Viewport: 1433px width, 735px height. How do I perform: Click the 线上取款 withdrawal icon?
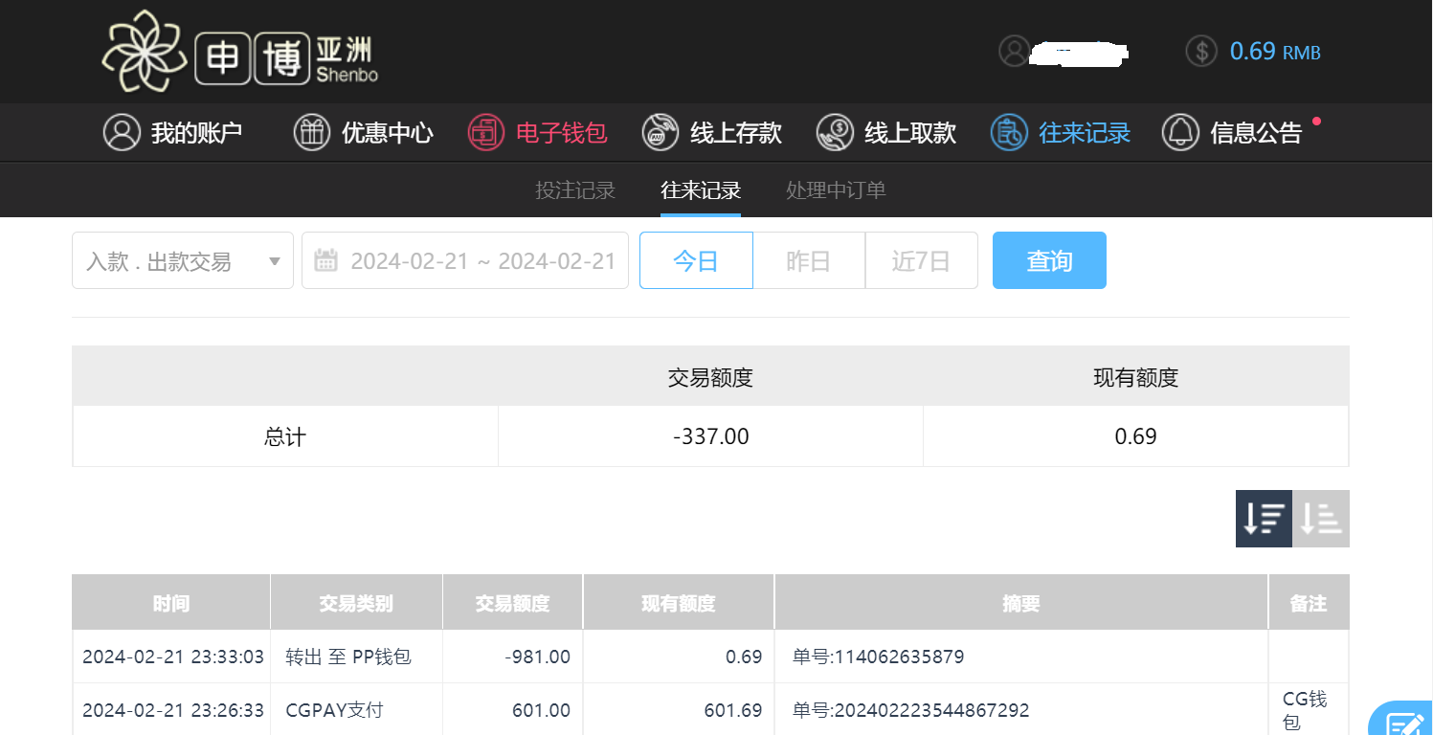pyautogui.click(x=835, y=132)
